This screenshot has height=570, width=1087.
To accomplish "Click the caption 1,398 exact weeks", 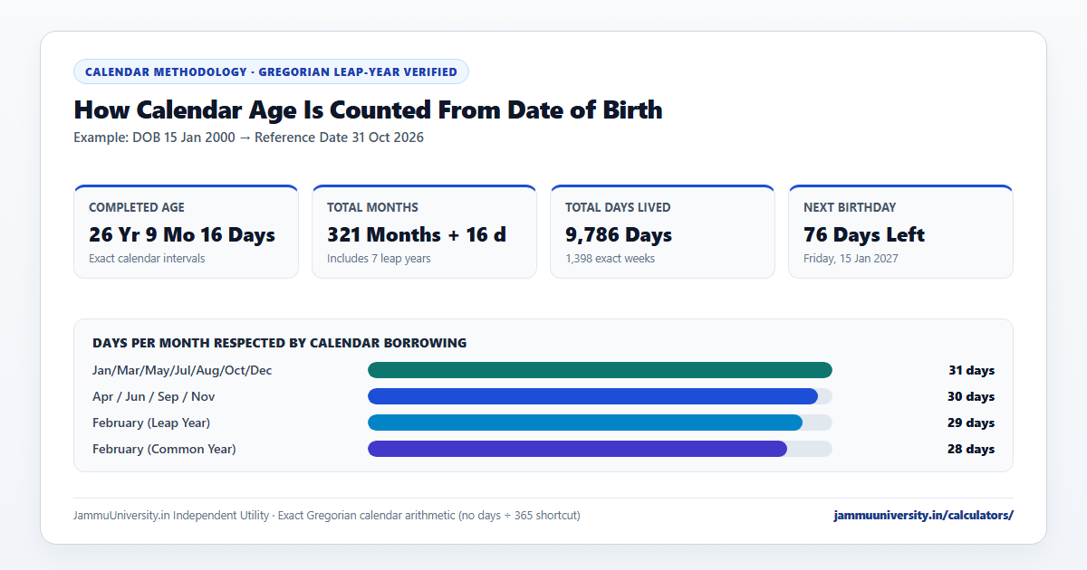I will [610, 259].
